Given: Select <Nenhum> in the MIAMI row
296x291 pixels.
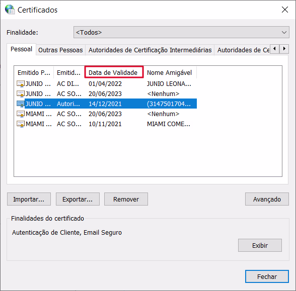Looking at the screenshot, I should (163, 114).
